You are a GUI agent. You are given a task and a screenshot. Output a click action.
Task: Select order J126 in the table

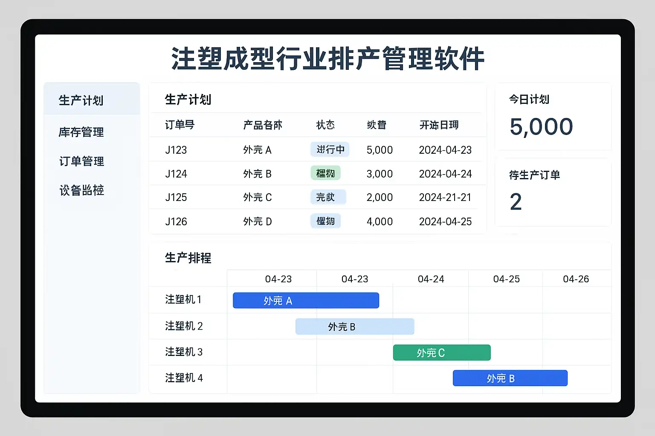coord(176,221)
